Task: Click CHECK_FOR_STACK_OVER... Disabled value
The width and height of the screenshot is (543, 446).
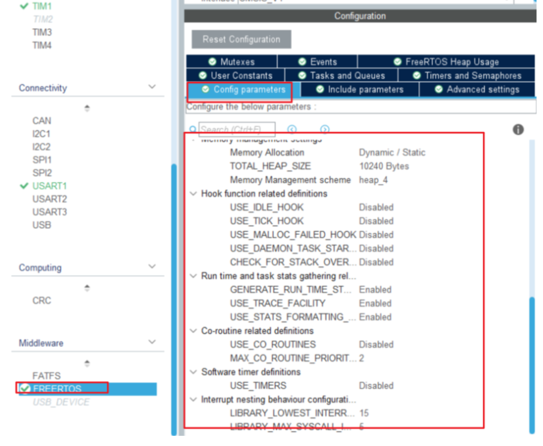Action: click(x=376, y=262)
